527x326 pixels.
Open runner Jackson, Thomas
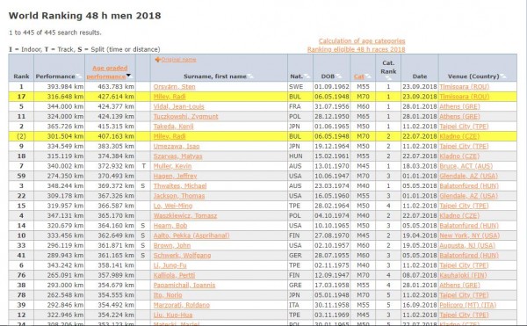179,196
